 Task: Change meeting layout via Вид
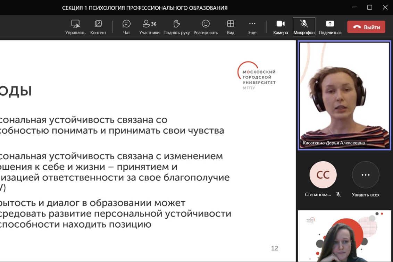[230, 27]
